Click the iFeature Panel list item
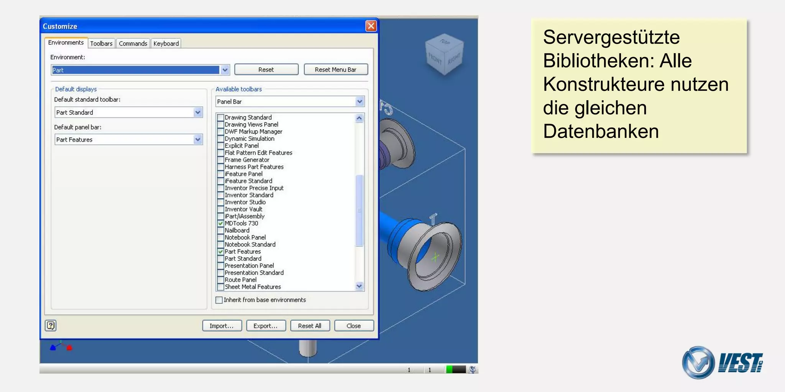Screen dimensions: 785x392 [x=244, y=174]
